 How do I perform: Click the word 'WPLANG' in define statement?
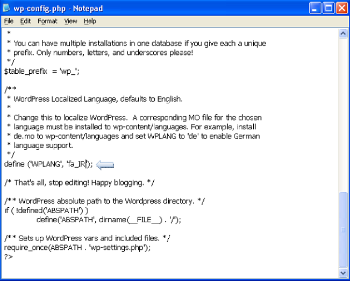click(46, 164)
